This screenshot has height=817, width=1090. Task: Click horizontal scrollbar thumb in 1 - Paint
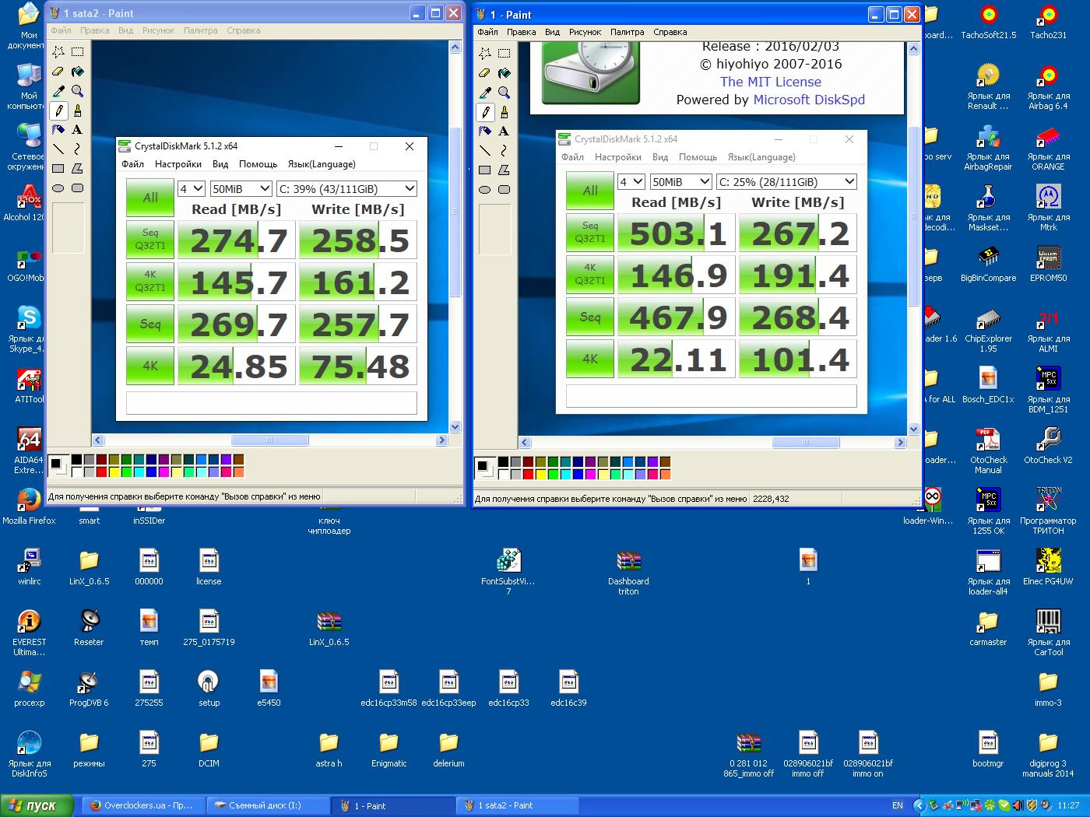coord(806,443)
